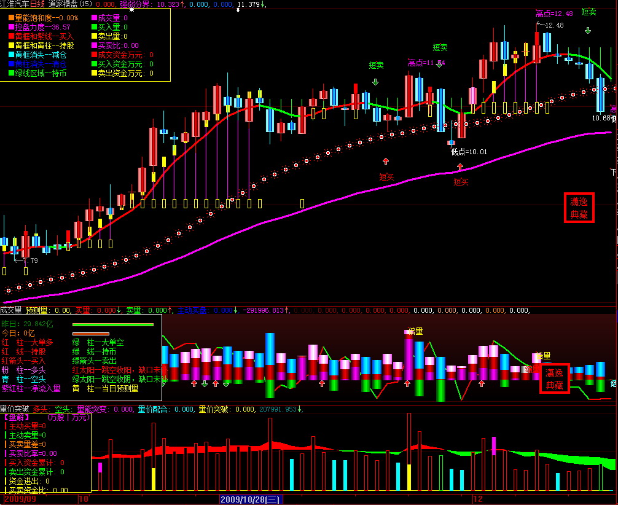Screen dimensions: 618x505
Task: Click the cyan swatch beside 黄框消失--减仓
Action: [11, 55]
